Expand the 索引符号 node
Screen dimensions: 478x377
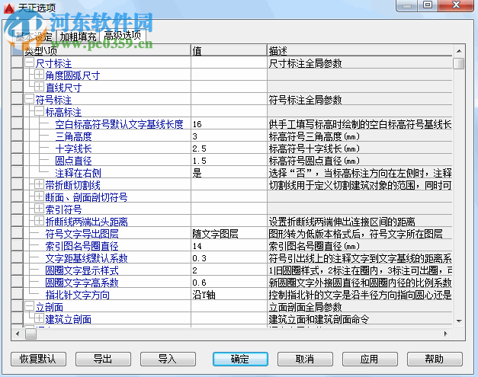click(x=39, y=209)
